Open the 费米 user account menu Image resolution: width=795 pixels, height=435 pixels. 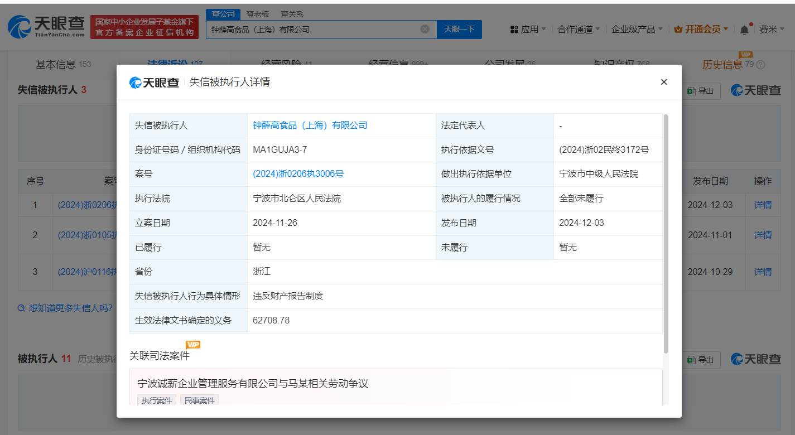click(x=772, y=30)
